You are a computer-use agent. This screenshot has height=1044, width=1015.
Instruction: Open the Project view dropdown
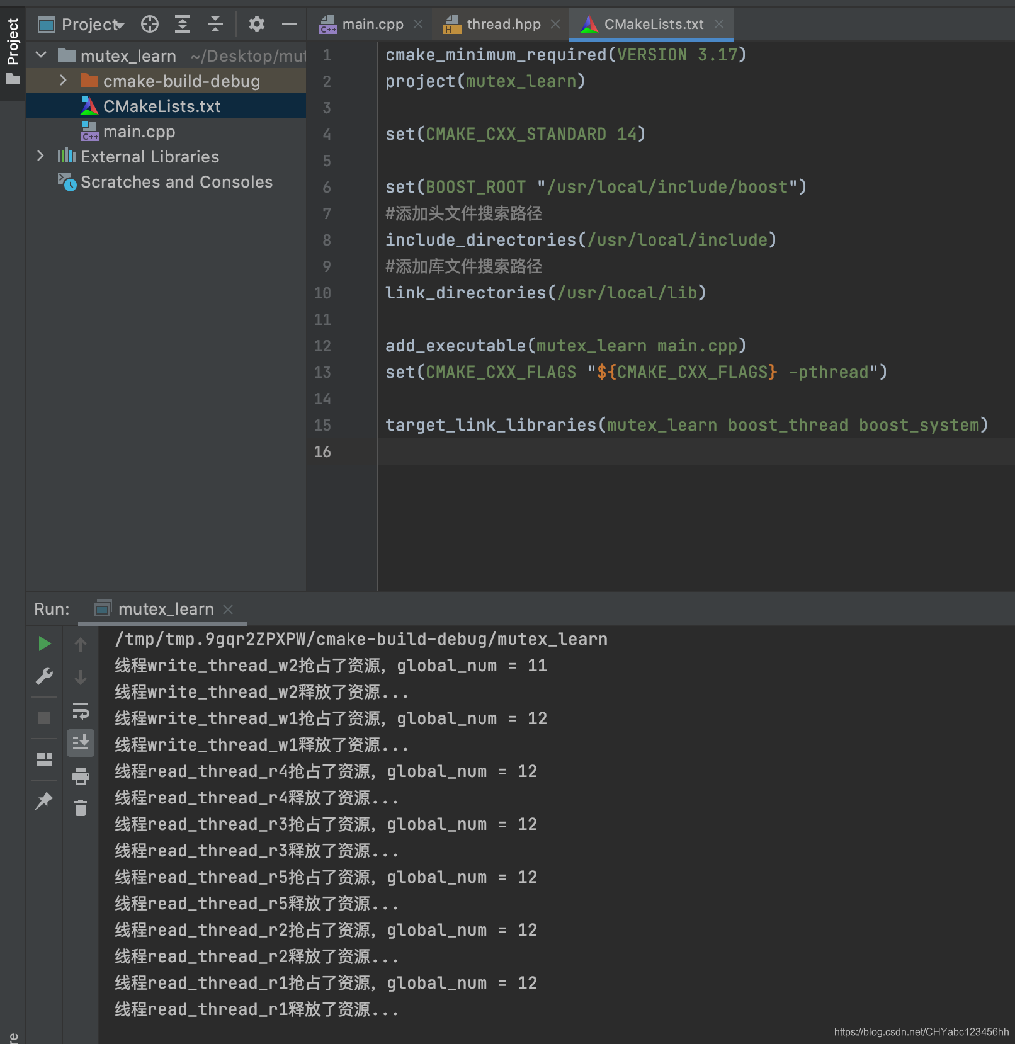(93, 25)
